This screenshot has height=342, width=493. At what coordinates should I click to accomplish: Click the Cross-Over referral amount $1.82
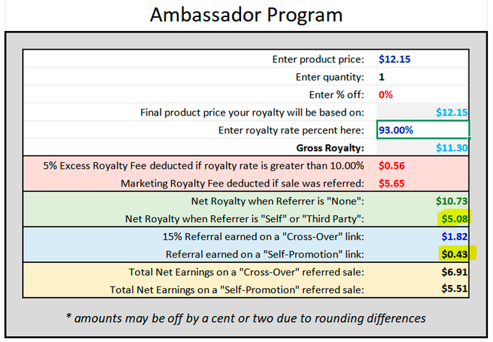(423, 236)
